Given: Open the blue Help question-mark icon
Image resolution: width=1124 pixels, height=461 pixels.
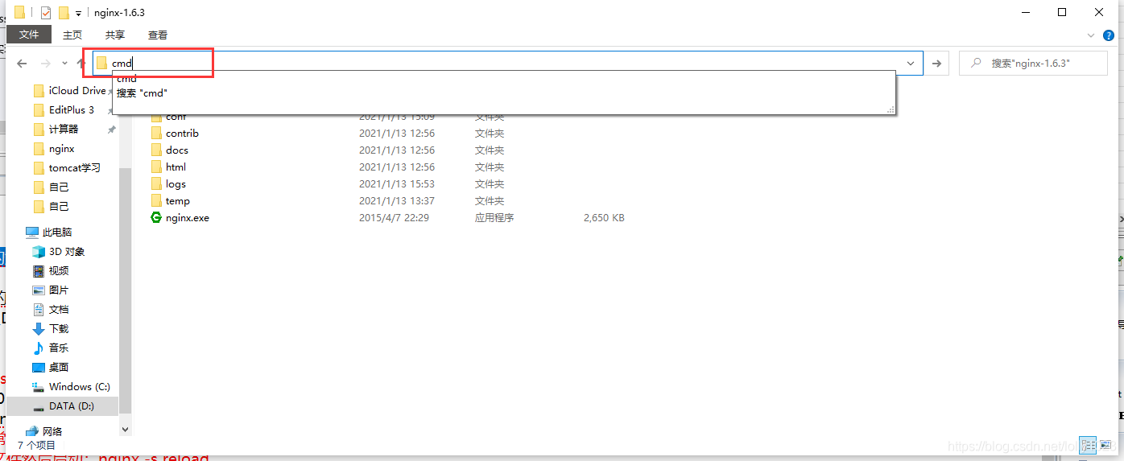Looking at the screenshot, I should [1109, 35].
